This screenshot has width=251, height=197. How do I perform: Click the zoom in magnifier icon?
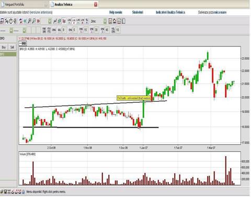point(29,21)
